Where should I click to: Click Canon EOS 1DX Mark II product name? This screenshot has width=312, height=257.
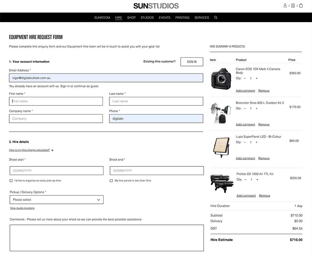258,71
